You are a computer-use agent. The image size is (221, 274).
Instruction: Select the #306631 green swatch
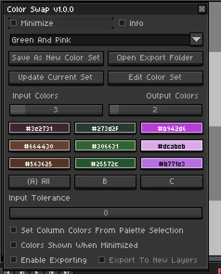(105, 146)
